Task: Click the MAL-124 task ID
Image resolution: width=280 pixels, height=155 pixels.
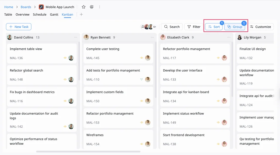Action: point(246,105)
